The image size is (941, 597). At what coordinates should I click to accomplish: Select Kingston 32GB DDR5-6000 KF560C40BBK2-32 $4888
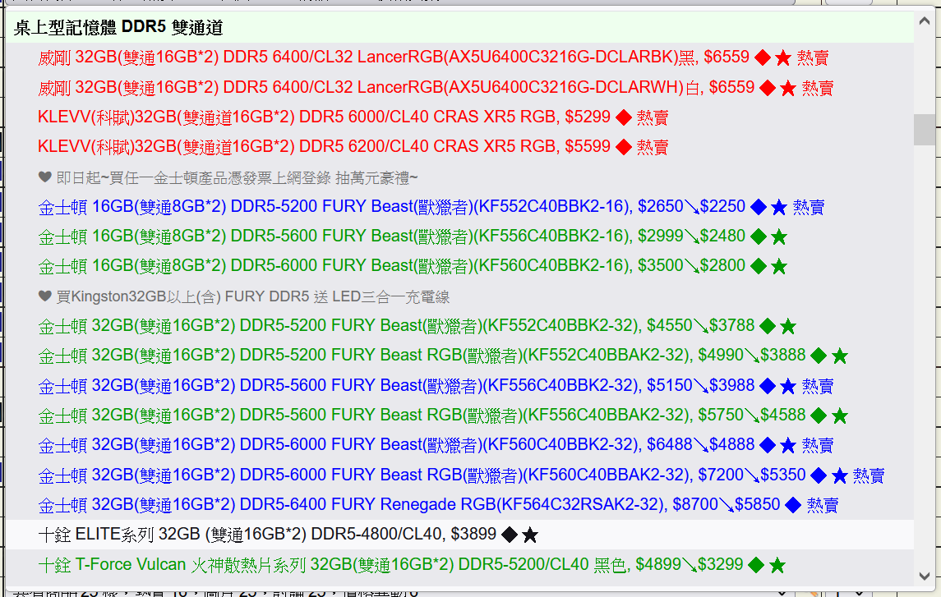459,445
